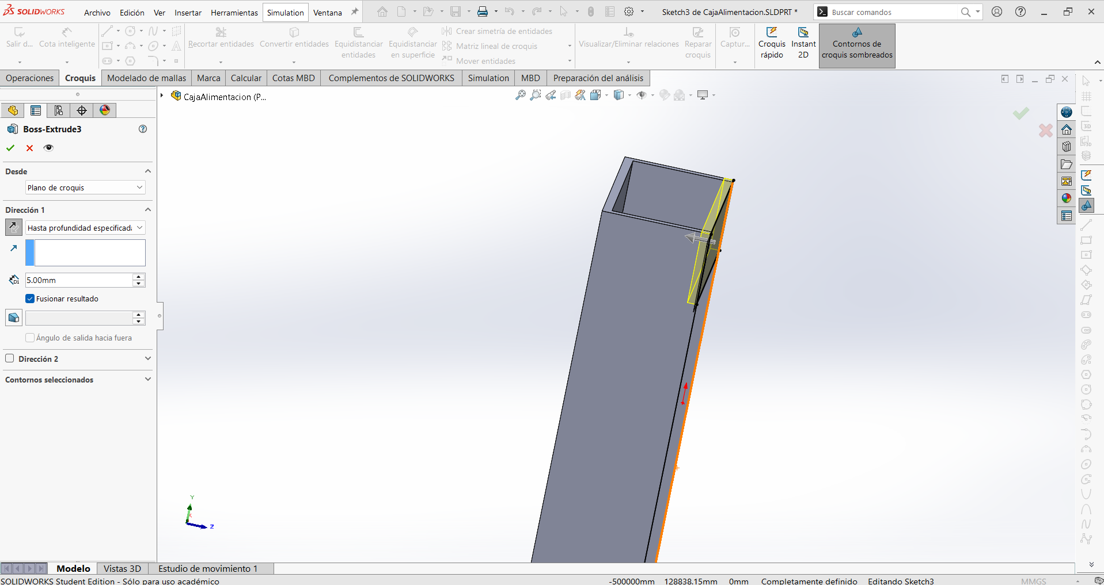Click the 5.00mm depth field

79,280
